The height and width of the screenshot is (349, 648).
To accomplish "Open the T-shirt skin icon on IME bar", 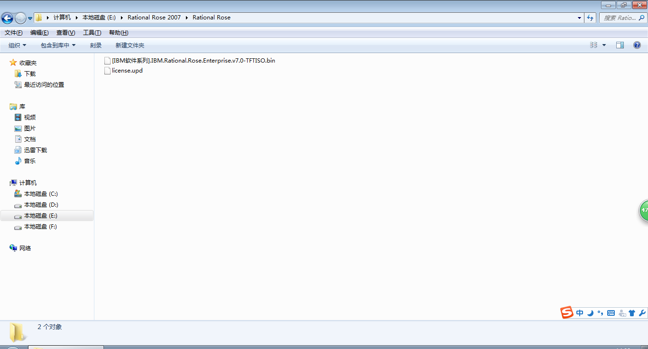I will [632, 313].
